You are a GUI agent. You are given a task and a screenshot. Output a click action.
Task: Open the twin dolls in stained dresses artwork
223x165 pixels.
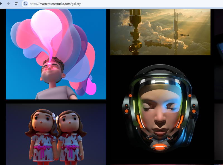click(x=56, y=134)
